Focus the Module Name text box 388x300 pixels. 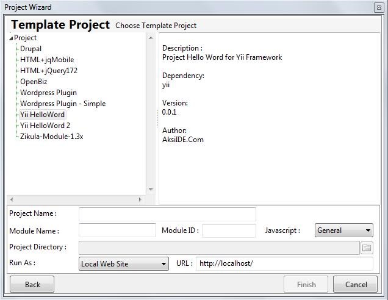pyautogui.click(x=117, y=230)
